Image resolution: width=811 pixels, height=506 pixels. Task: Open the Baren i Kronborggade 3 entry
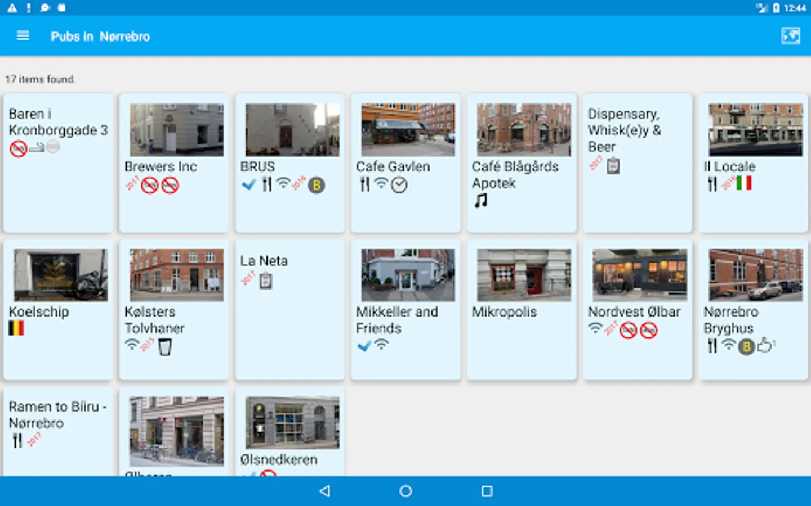point(58,163)
